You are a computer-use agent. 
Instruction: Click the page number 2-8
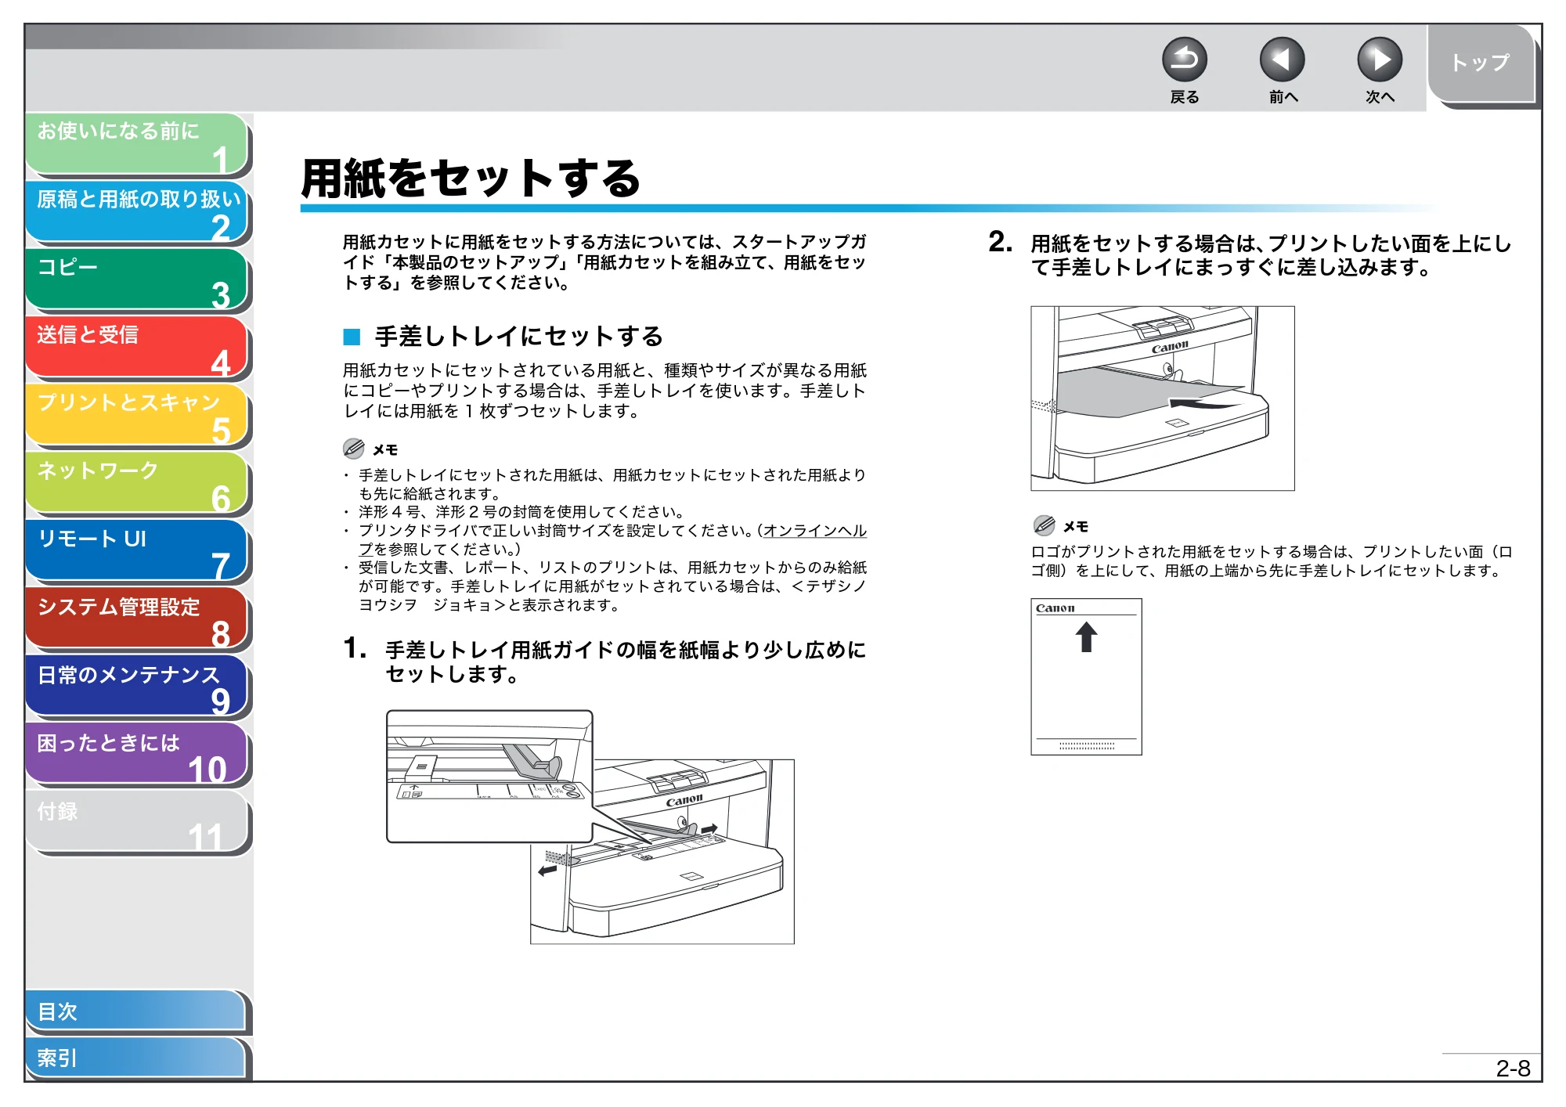tap(1513, 1069)
